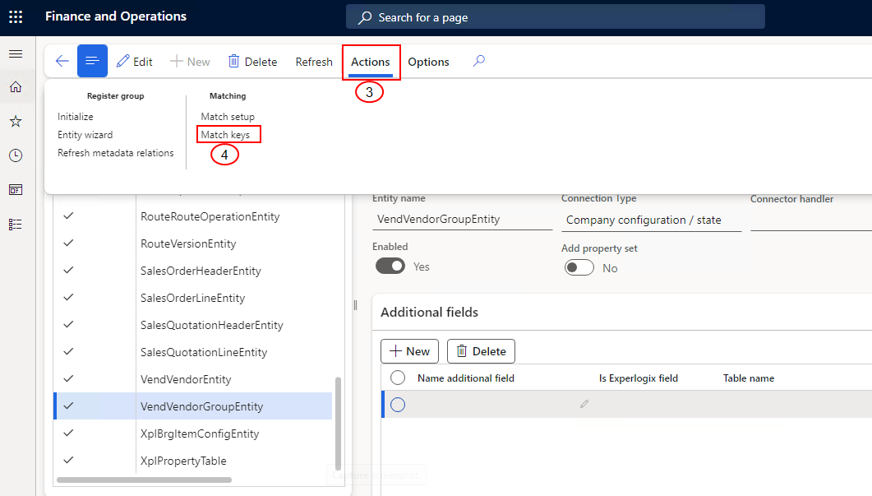This screenshot has width=872, height=496.
Task: Click the search magnifier in action bar
Action: pyautogui.click(x=479, y=61)
